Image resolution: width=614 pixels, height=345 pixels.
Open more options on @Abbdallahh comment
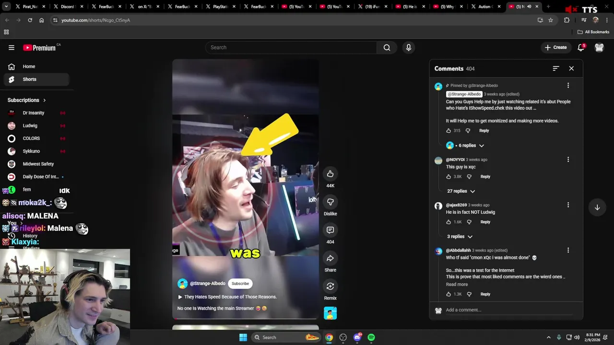tap(568, 250)
